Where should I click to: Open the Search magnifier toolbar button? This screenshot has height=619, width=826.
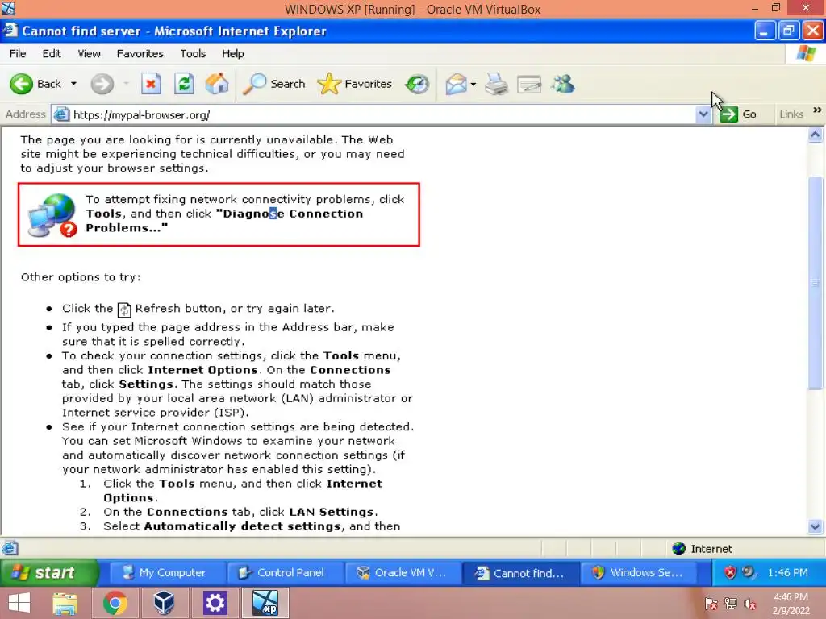(274, 84)
